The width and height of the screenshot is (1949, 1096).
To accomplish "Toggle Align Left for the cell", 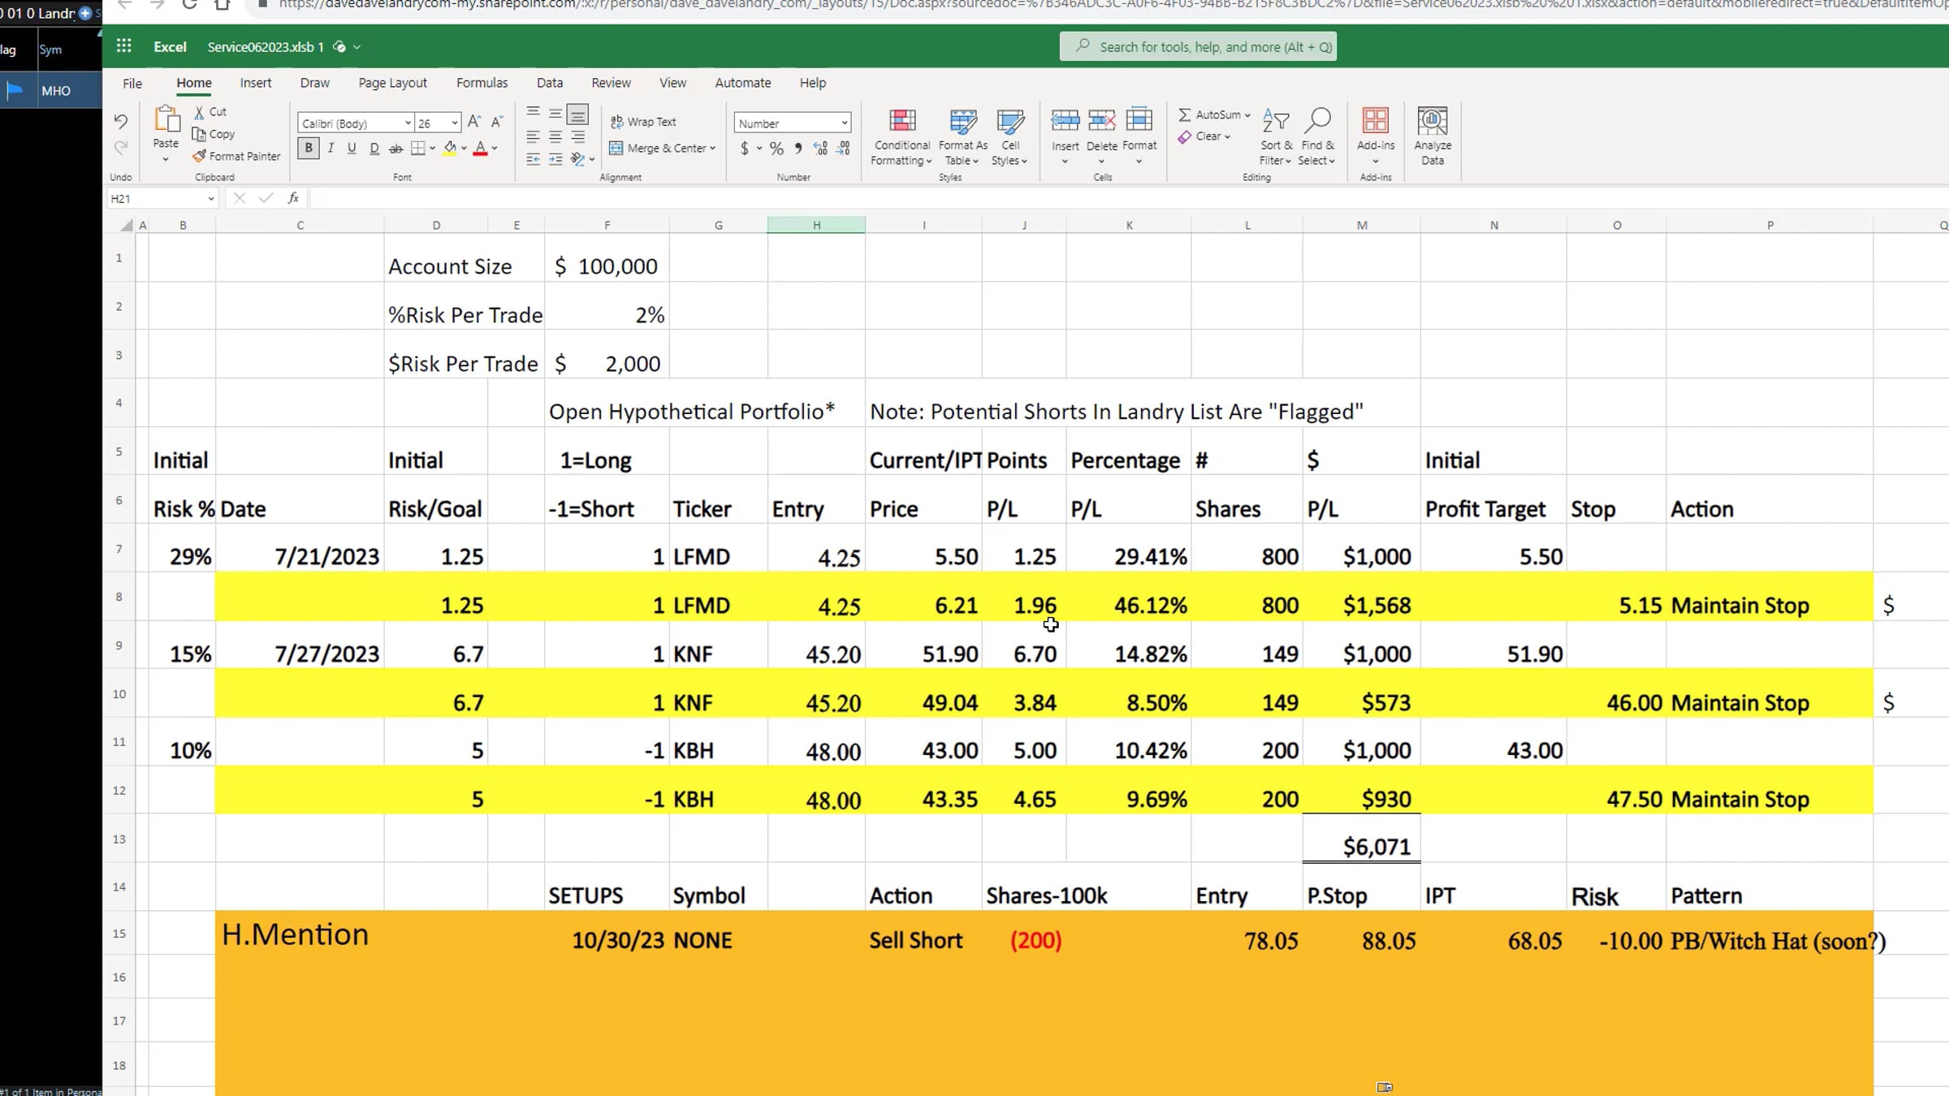I will (x=533, y=136).
